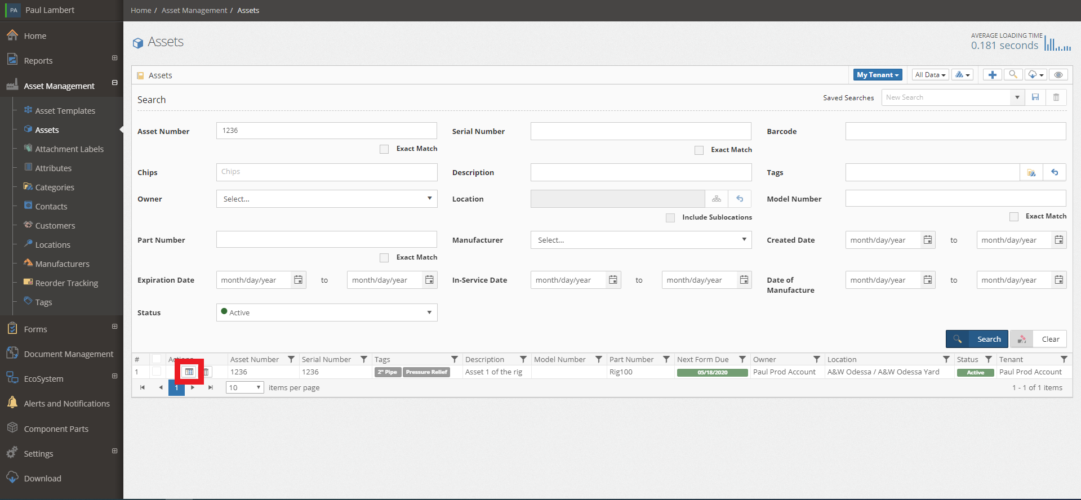Change items per page dropdown
Viewport: 1081px width, 500px height.
pos(245,387)
